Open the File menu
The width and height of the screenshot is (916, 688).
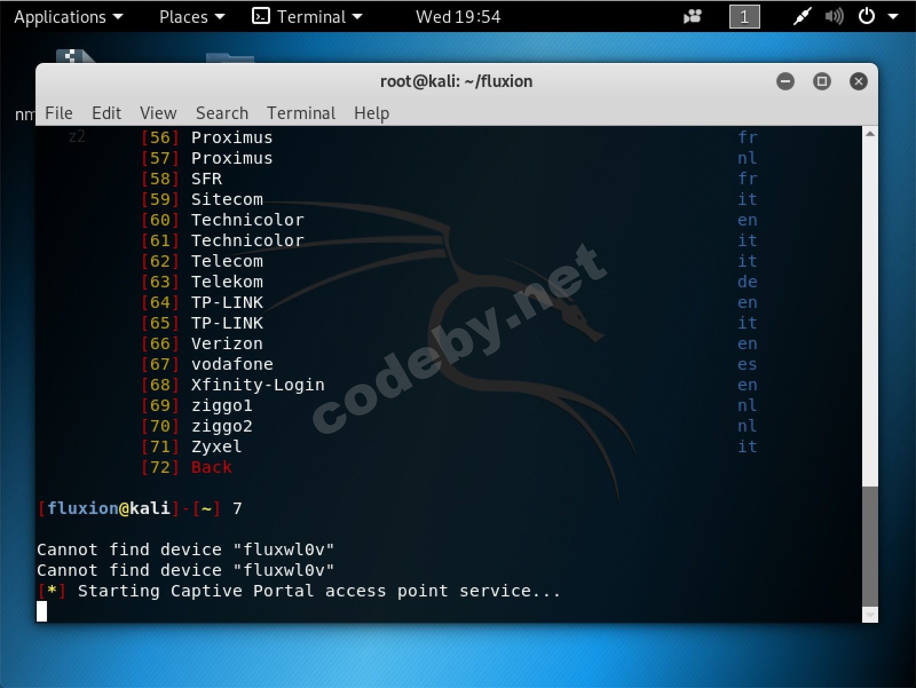tap(59, 113)
